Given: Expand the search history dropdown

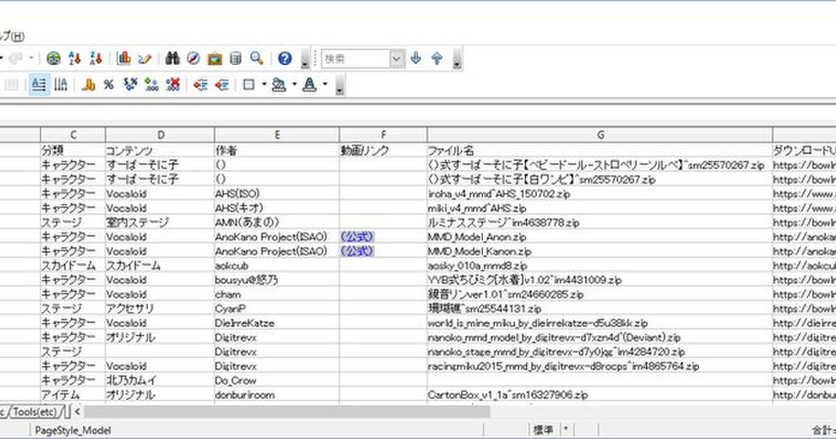Looking at the screenshot, I should click(x=397, y=59).
